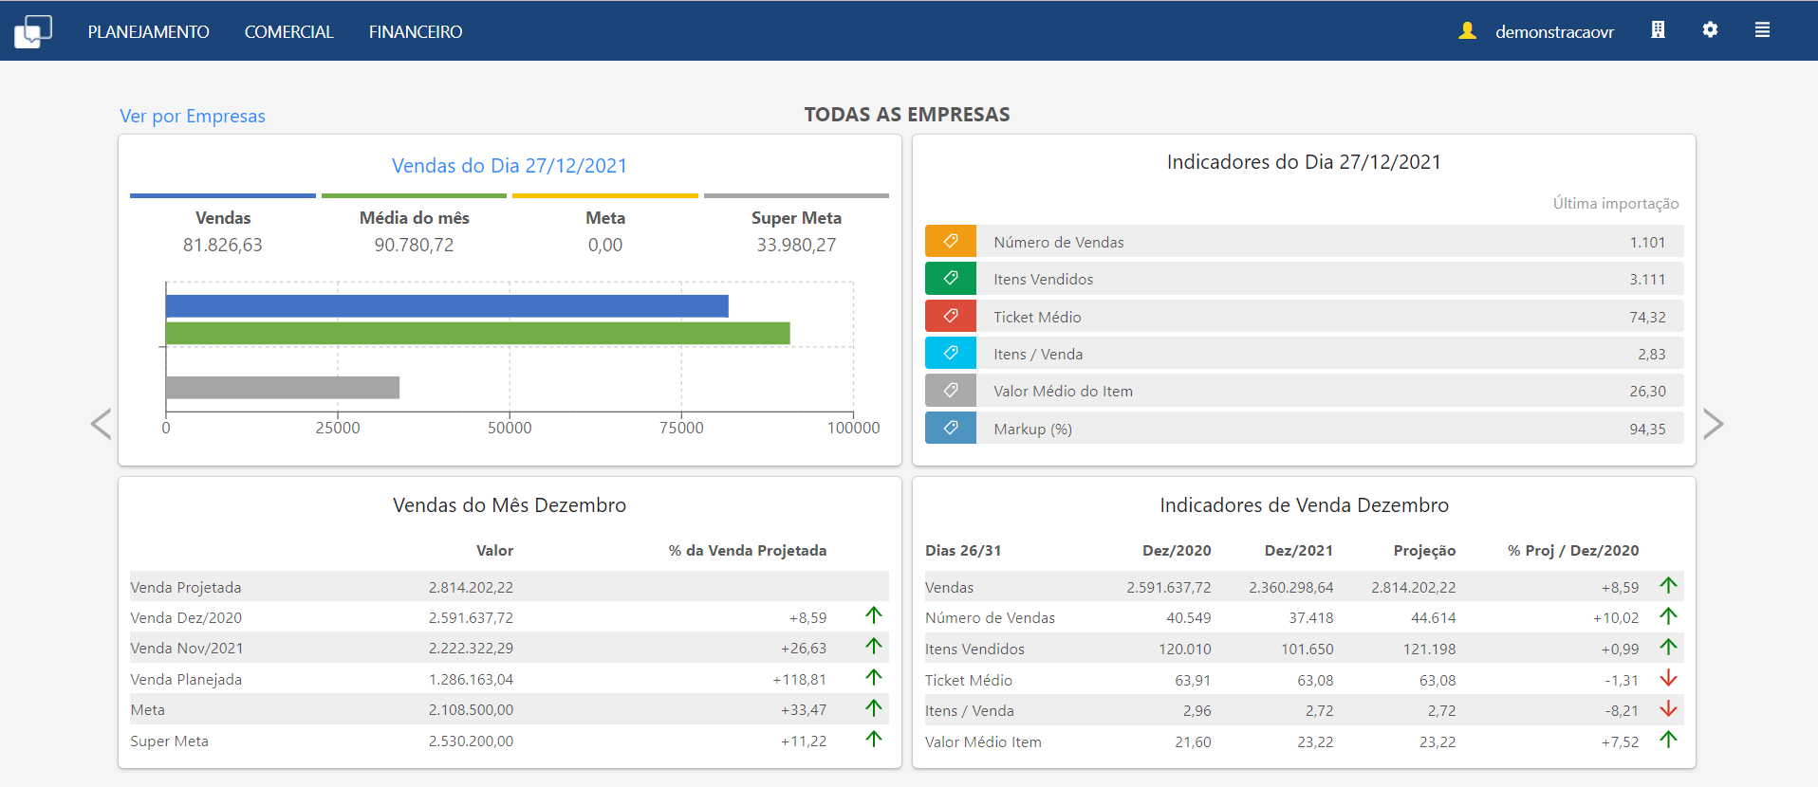Click the app logo icon in header
This screenshot has width=1818, height=787.
click(33, 31)
